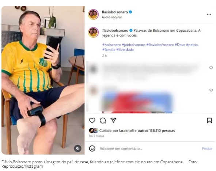Click the Adicione um comentário field
The height and width of the screenshot is (171, 216).
[x=149, y=149]
